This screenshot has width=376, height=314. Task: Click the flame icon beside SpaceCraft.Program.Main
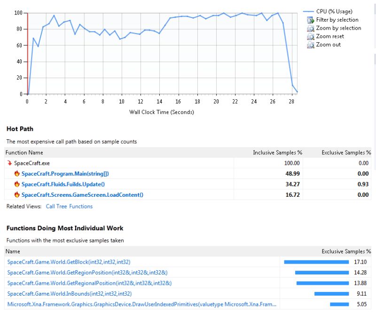tap(17, 173)
